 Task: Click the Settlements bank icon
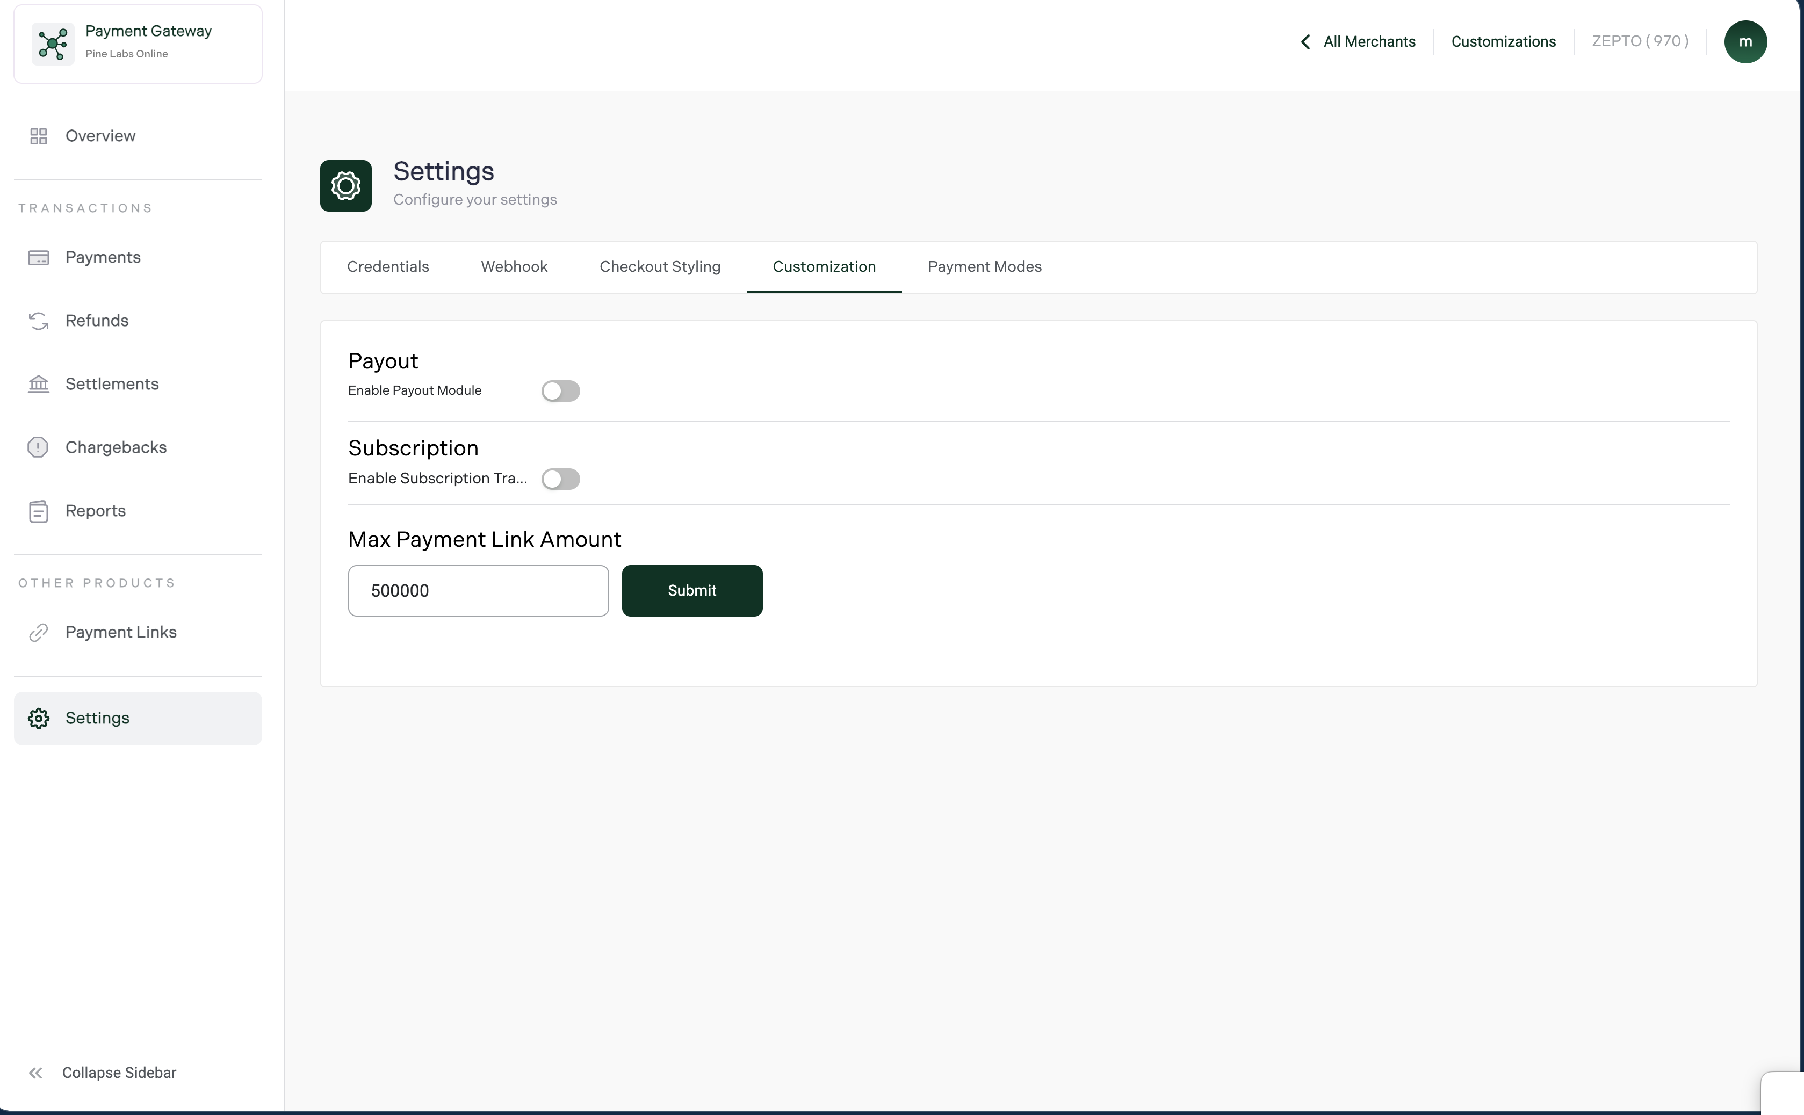(x=38, y=384)
